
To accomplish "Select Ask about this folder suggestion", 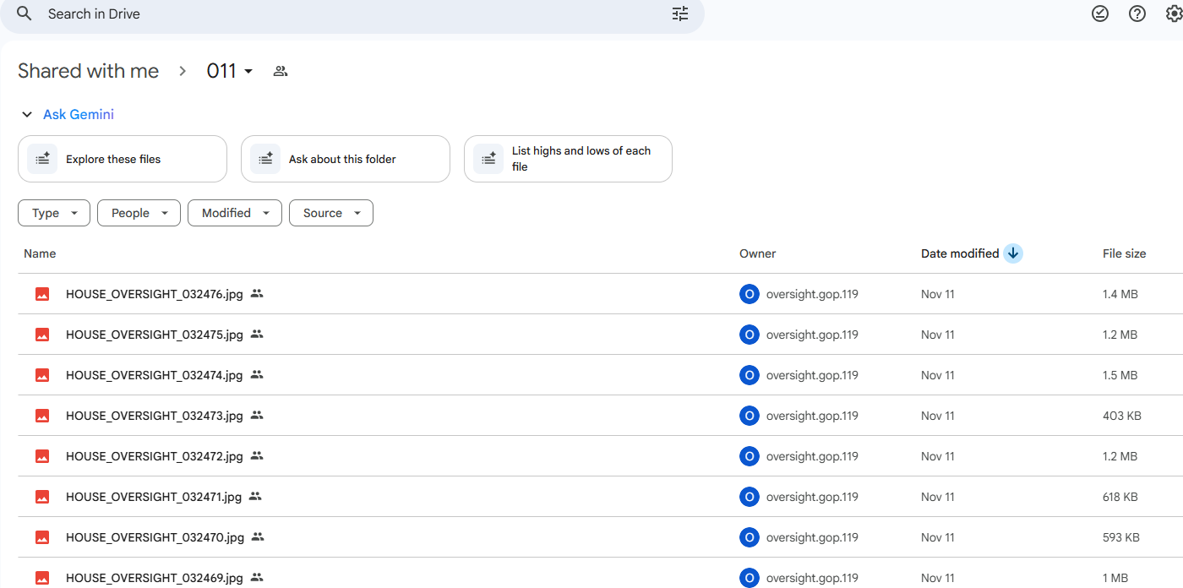I will coord(345,159).
